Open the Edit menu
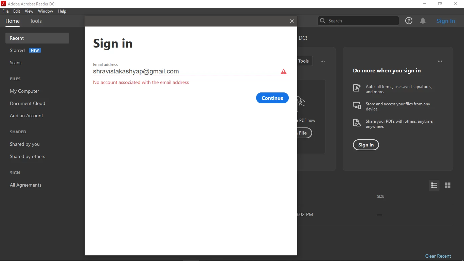 click(x=17, y=11)
